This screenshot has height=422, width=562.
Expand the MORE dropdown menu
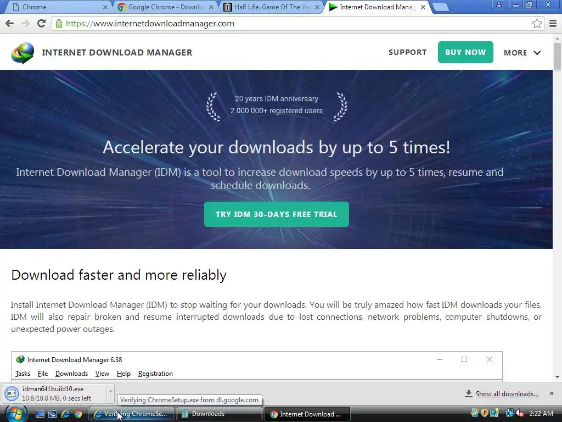tap(522, 52)
